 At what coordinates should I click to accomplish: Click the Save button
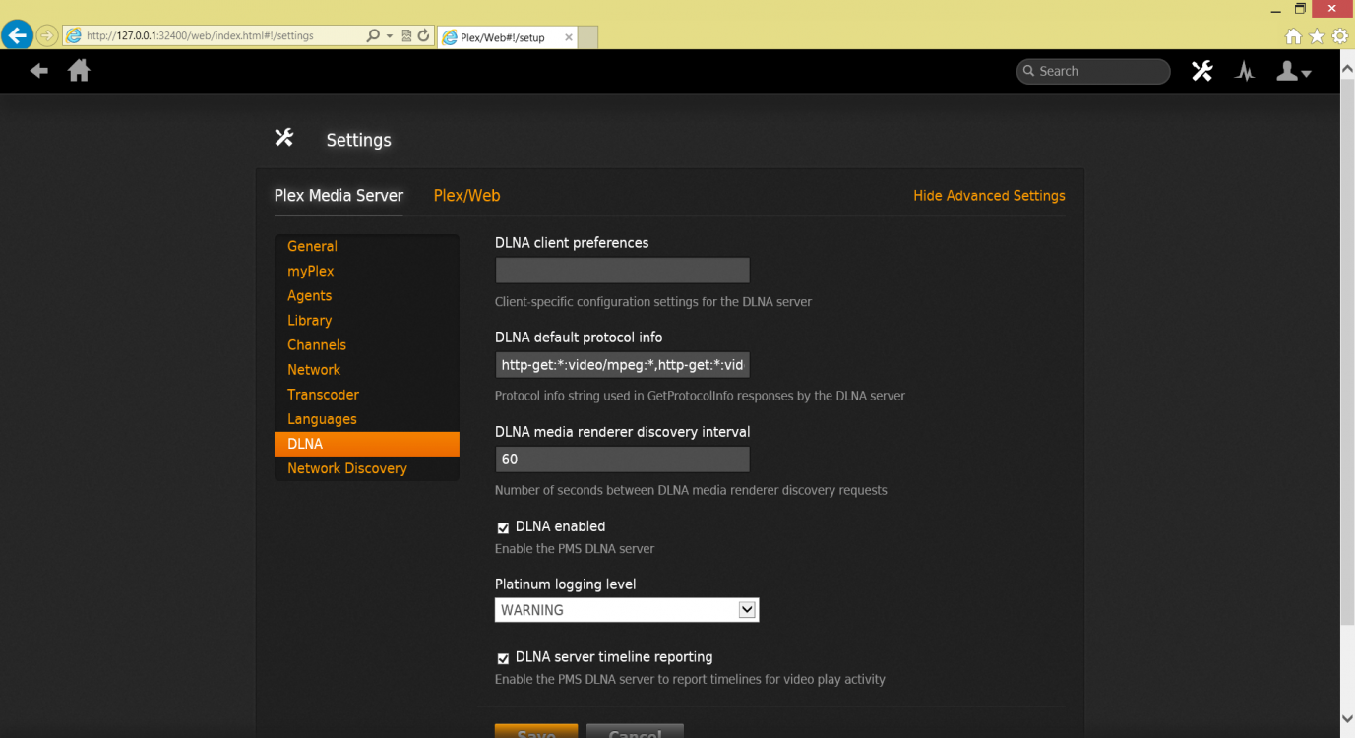pyautogui.click(x=536, y=731)
